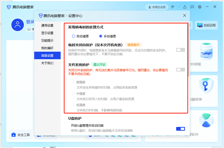Disable U盘管理并自动扫描 switch

coord(180,129)
